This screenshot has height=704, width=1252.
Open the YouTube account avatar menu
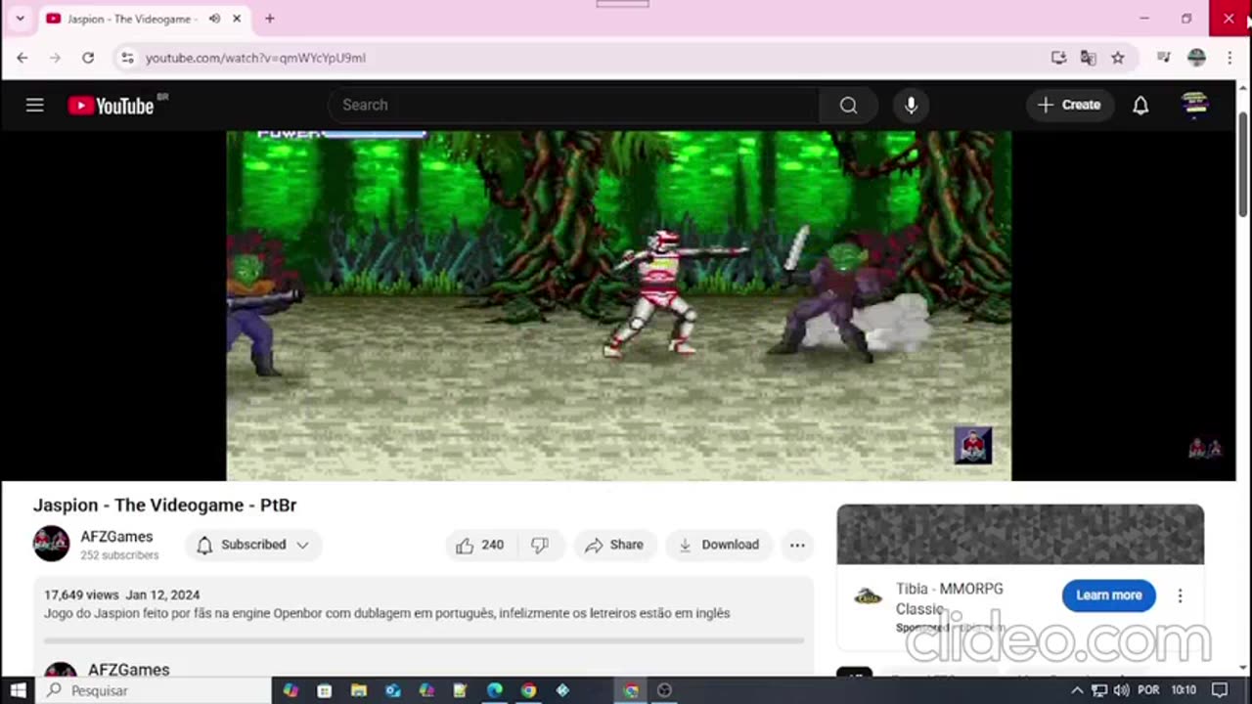click(x=1195, y=105)
